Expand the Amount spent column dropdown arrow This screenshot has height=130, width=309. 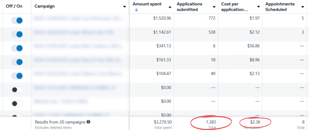click(x=170, y=7)
